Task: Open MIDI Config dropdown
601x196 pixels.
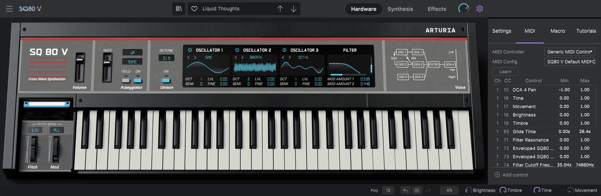Action: [569, 62]
